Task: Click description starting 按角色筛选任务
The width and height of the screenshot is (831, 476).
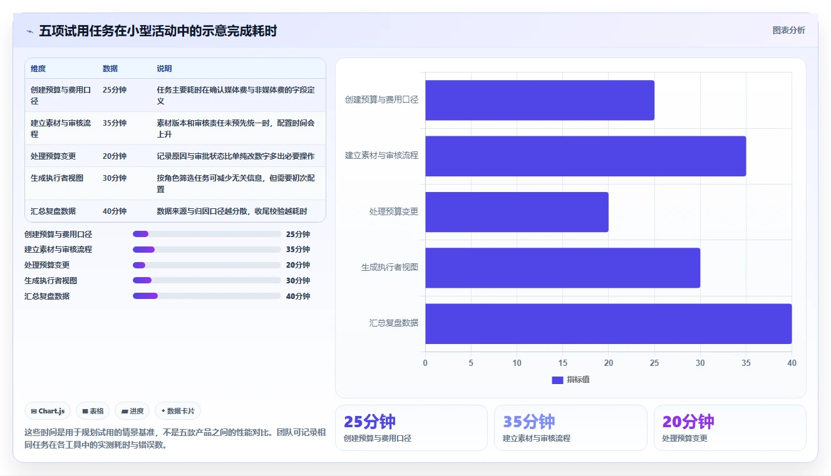Action: pyautogui.click(x=236, y=184)
